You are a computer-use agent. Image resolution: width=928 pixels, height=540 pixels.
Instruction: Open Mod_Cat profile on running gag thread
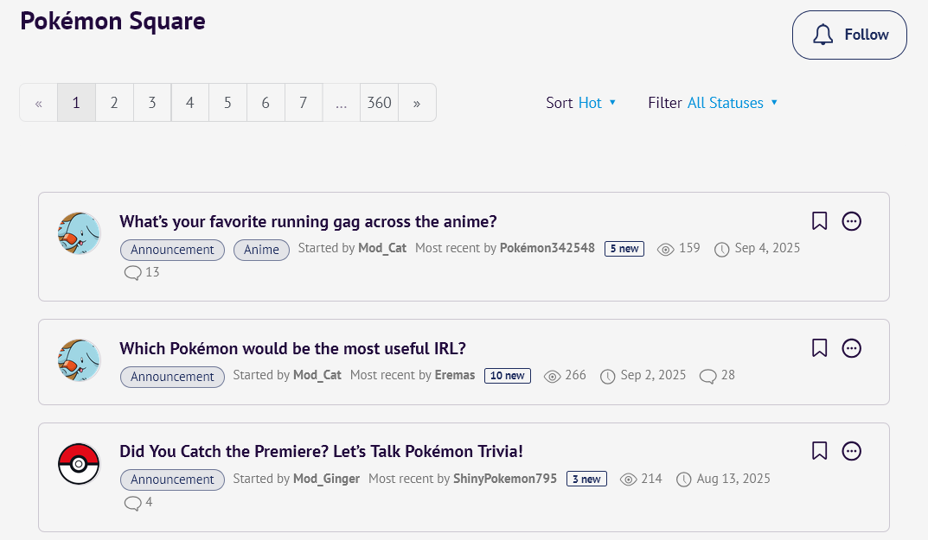click(382, 249)
